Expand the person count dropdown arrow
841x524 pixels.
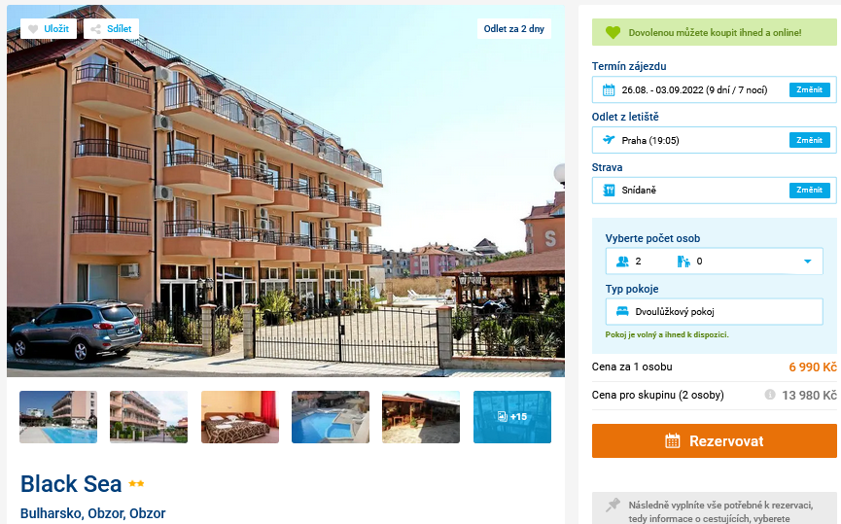[807, 262]
